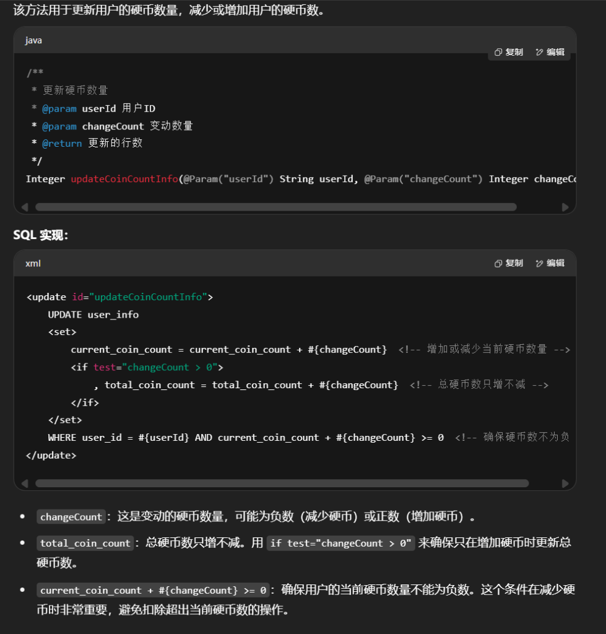
Task: Click the @return annotation in Java comment
Action: (x=62, y=143)
